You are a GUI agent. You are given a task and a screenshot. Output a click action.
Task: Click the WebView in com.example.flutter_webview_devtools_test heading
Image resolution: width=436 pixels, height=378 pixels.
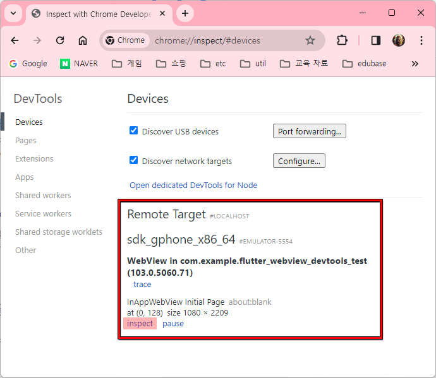click(247, 267)
